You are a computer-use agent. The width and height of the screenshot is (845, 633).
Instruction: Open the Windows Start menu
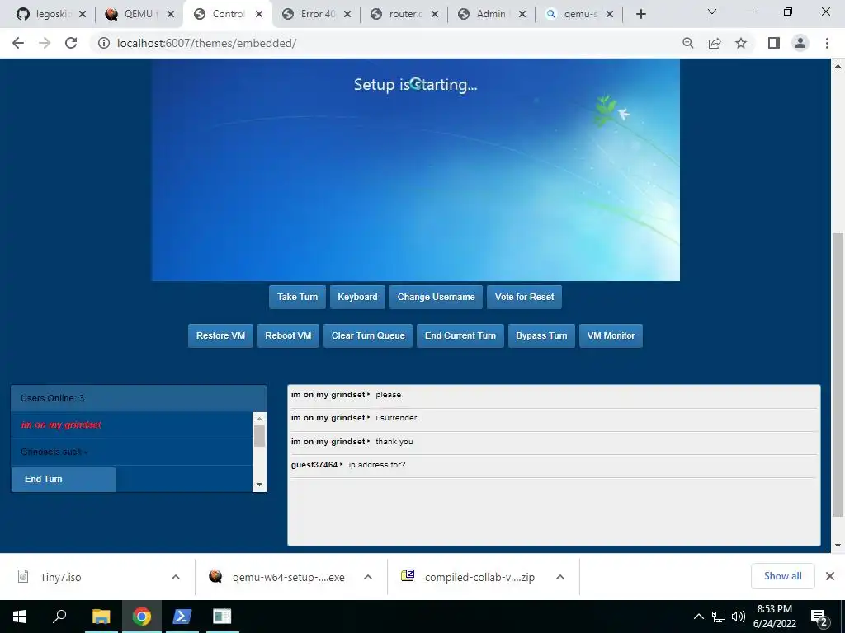[x=20, y=617]
